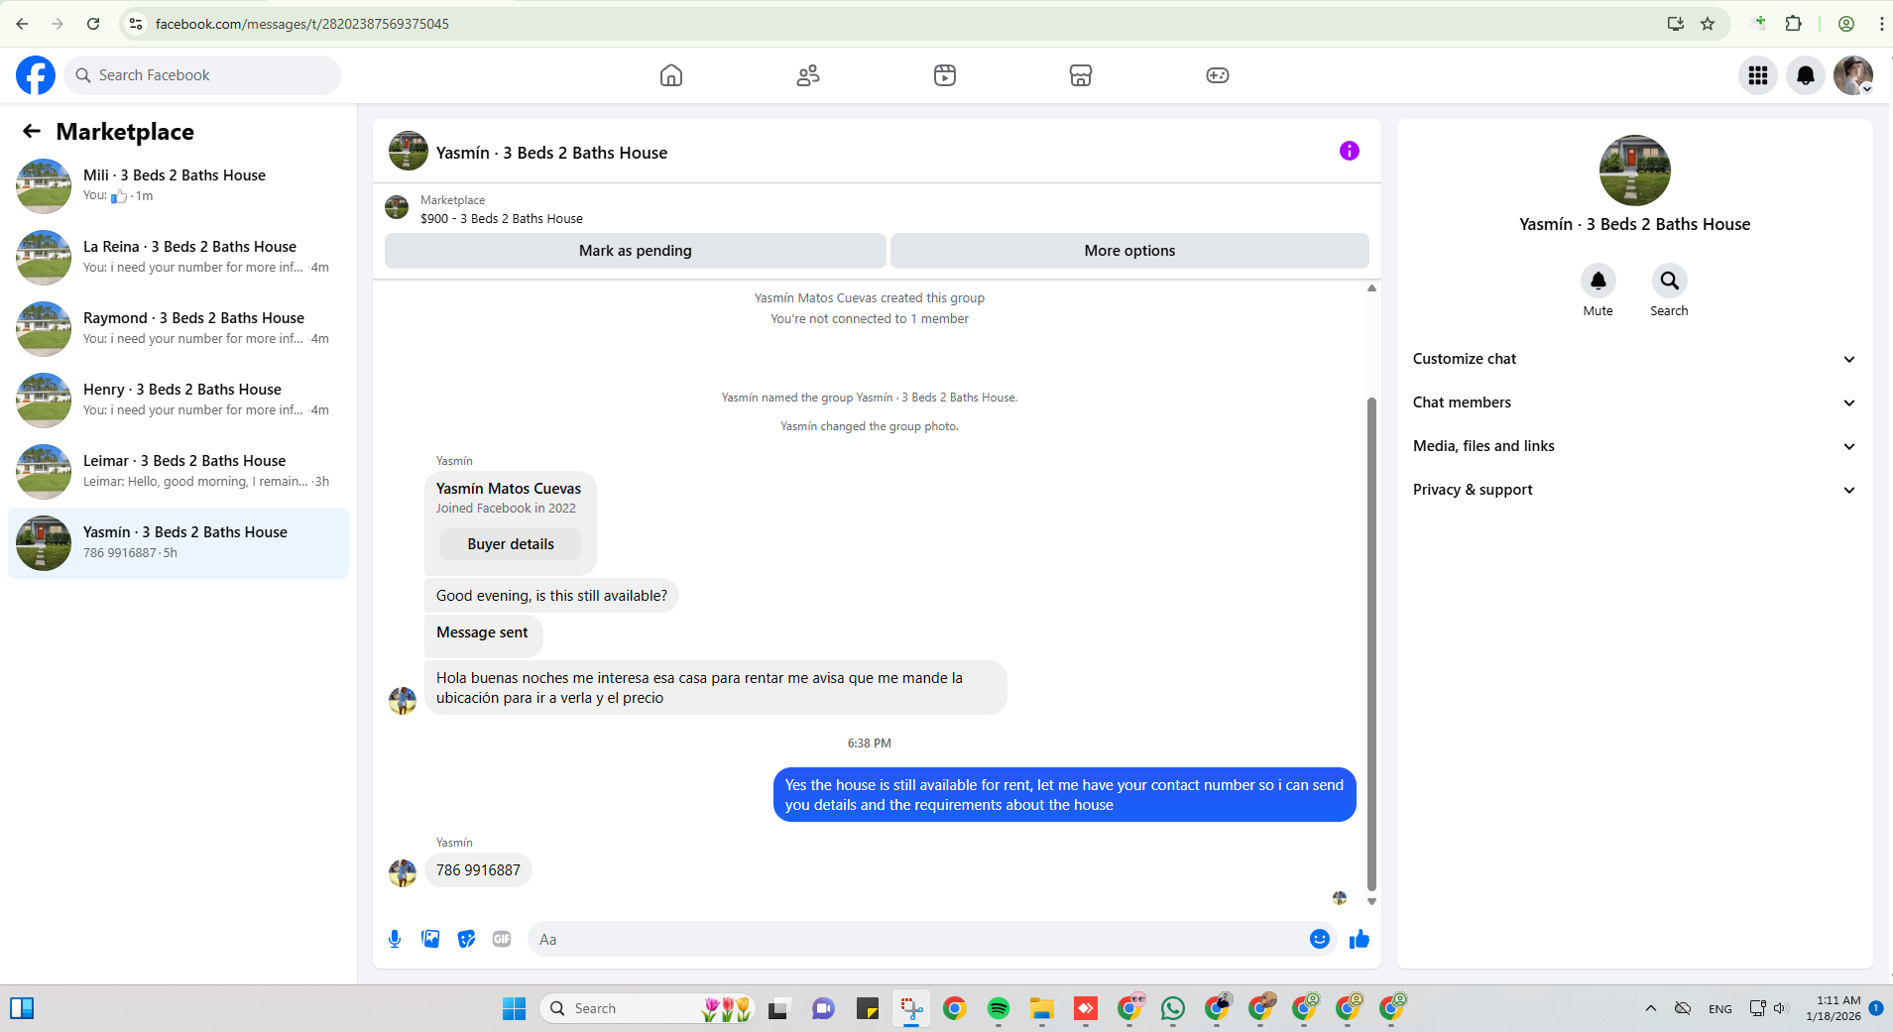Click More options button

pos(1129,251)
